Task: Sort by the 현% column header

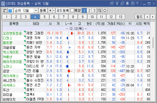Action: (89, 24)
